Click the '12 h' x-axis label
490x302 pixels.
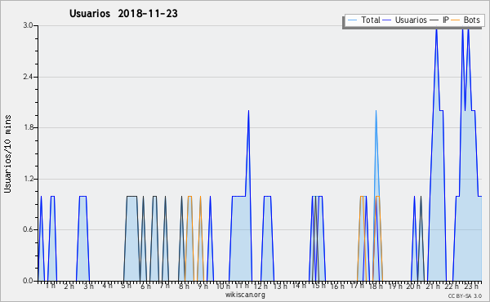261,286
